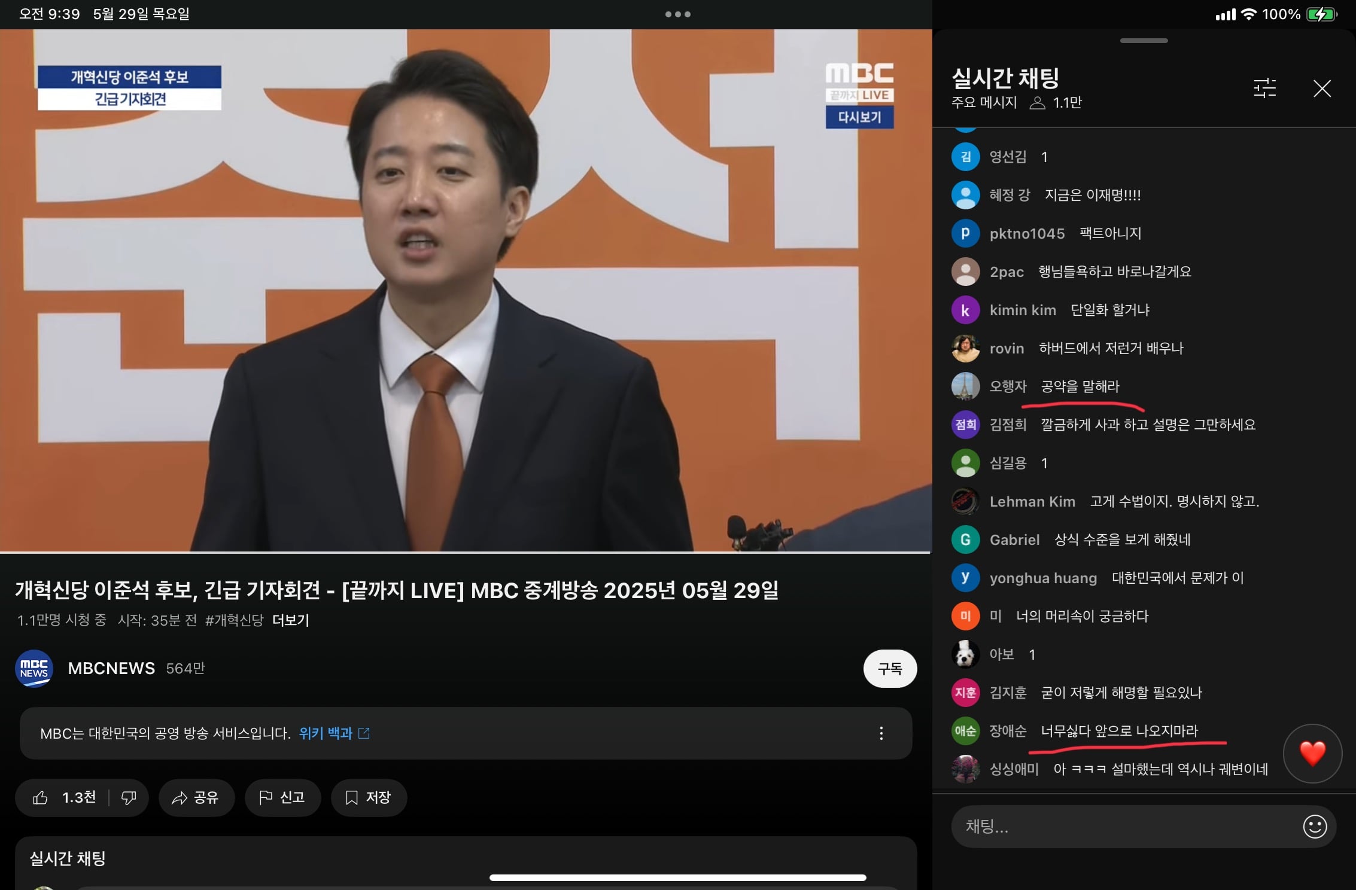Select message '너무싫다 앞으로 나오지마라'

click(x=1120, y=731)
